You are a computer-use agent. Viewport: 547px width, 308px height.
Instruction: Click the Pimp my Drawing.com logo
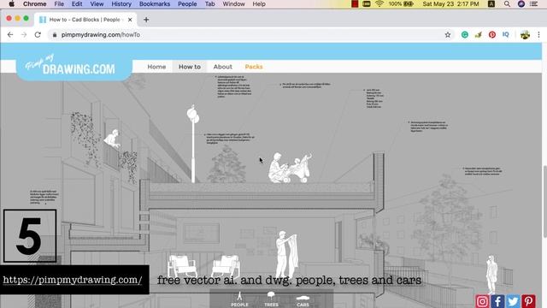tap(74, 67)
